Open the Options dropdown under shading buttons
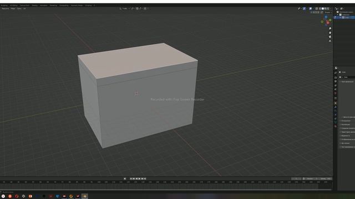The height and width of the screenshot is (199, 355). (x=328, y=12)
